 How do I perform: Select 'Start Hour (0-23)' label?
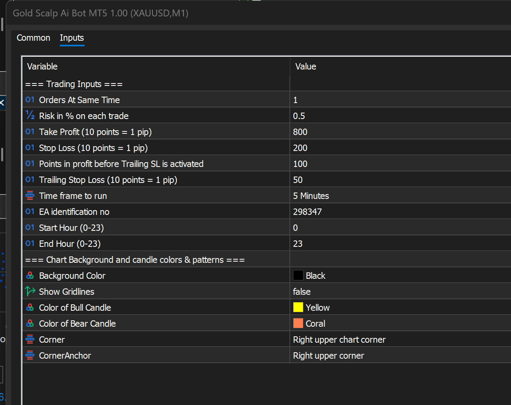coord(71,228)
